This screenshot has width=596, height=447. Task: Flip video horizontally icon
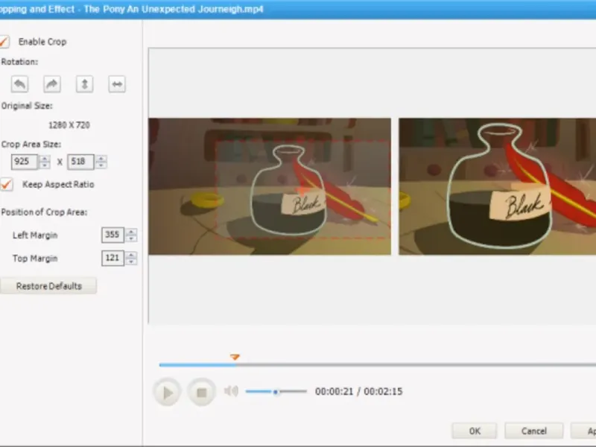coord(117,84)
